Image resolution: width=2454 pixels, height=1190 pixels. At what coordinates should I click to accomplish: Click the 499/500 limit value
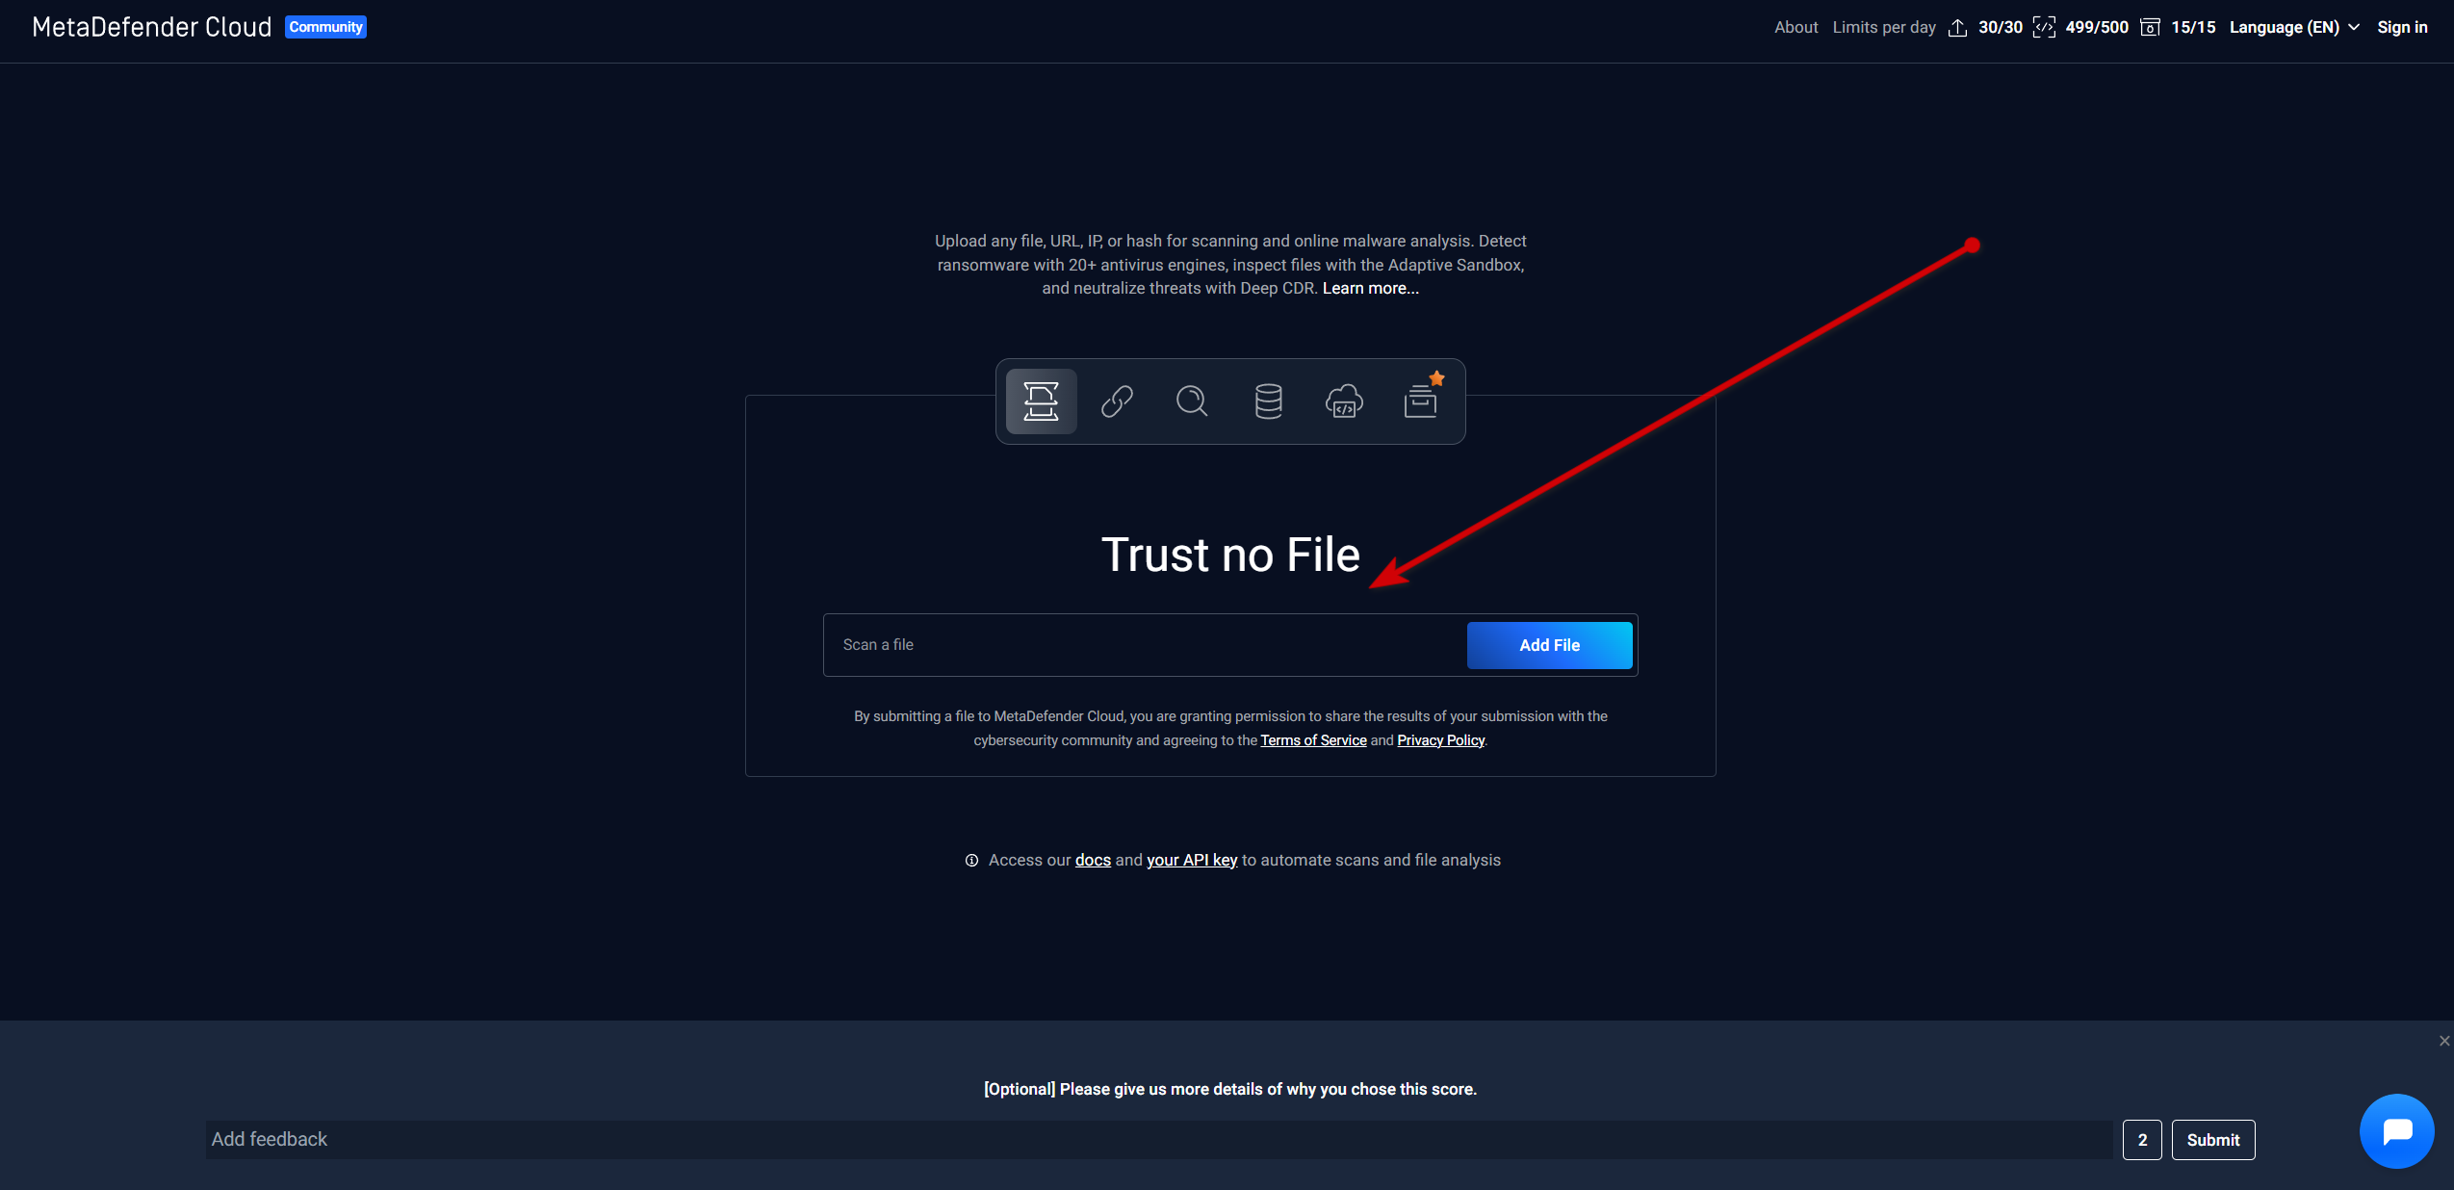2097,27
